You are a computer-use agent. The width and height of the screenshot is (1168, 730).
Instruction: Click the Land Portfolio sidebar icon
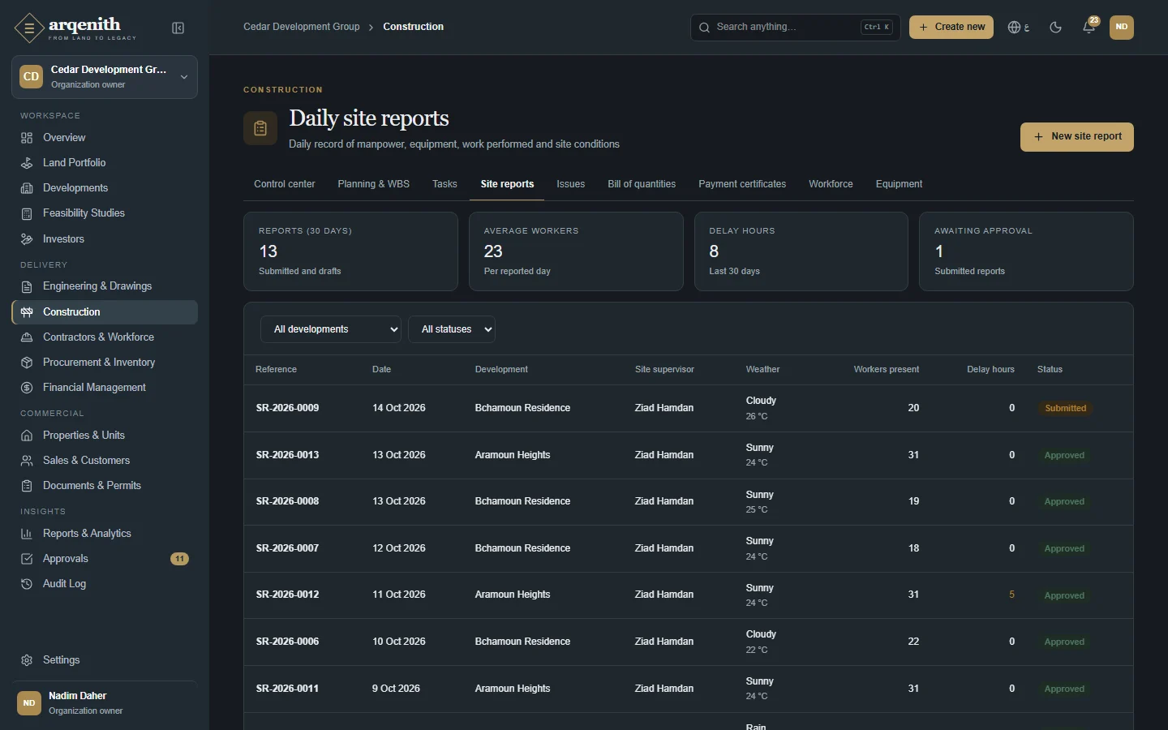(27, 163)
